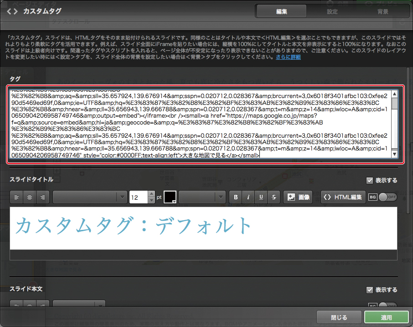Align slide title text left
The width and height of the screenshot is (413, 327).
tap(16, 197)
